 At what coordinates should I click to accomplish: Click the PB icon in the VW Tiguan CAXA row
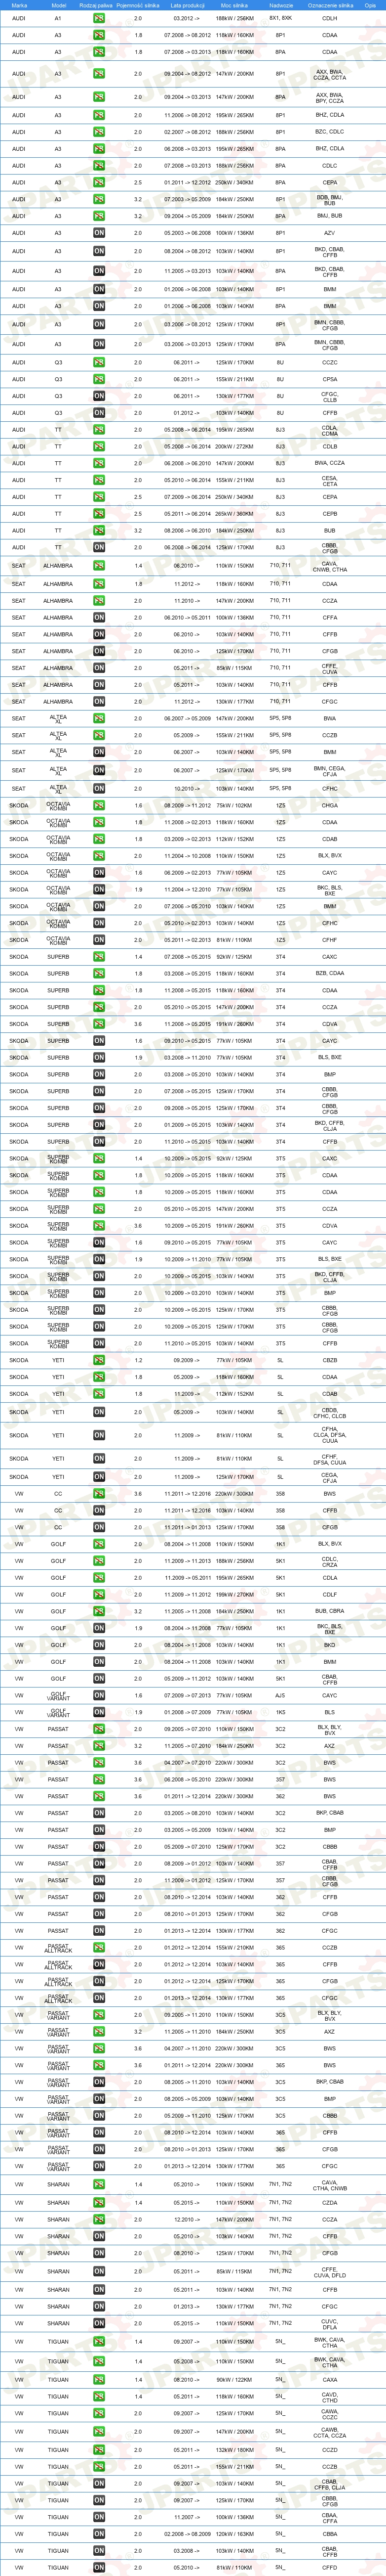click(99, 2380)
